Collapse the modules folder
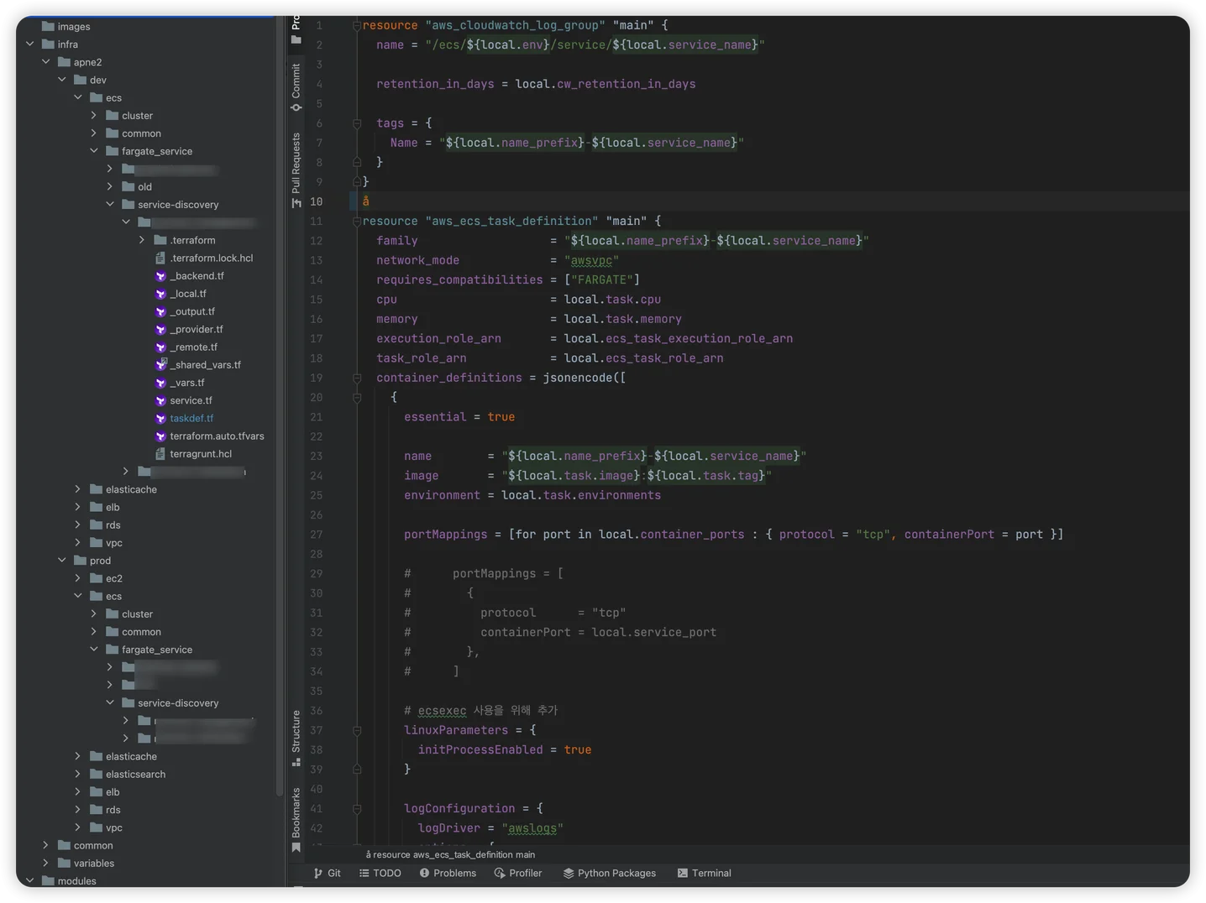This screenshot has width=1206, height=903. 29,880
